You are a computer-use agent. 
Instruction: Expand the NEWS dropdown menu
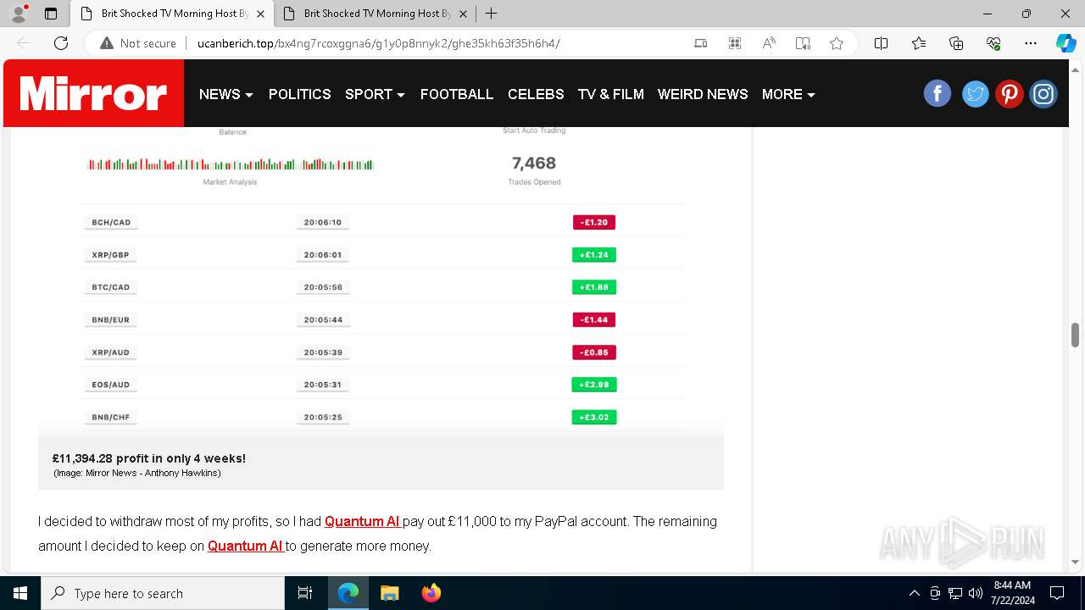pyautogui.click(x=226, y=94)
